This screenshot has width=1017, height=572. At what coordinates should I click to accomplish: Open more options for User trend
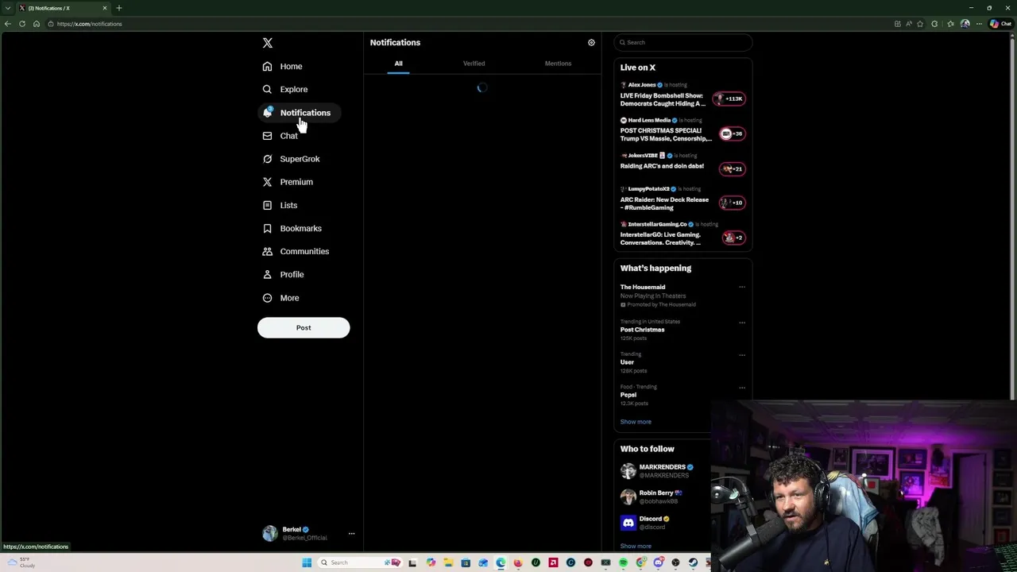(742, 355)
